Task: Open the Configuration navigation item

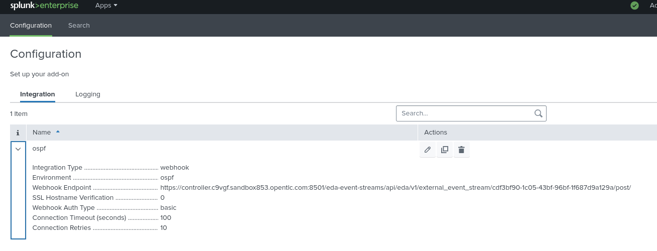Action: pos(31,25)
